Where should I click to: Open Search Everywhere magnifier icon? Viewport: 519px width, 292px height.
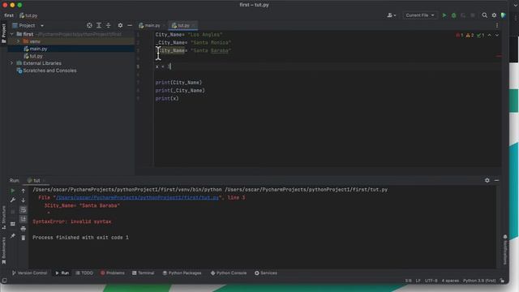[x=485, y=15]
